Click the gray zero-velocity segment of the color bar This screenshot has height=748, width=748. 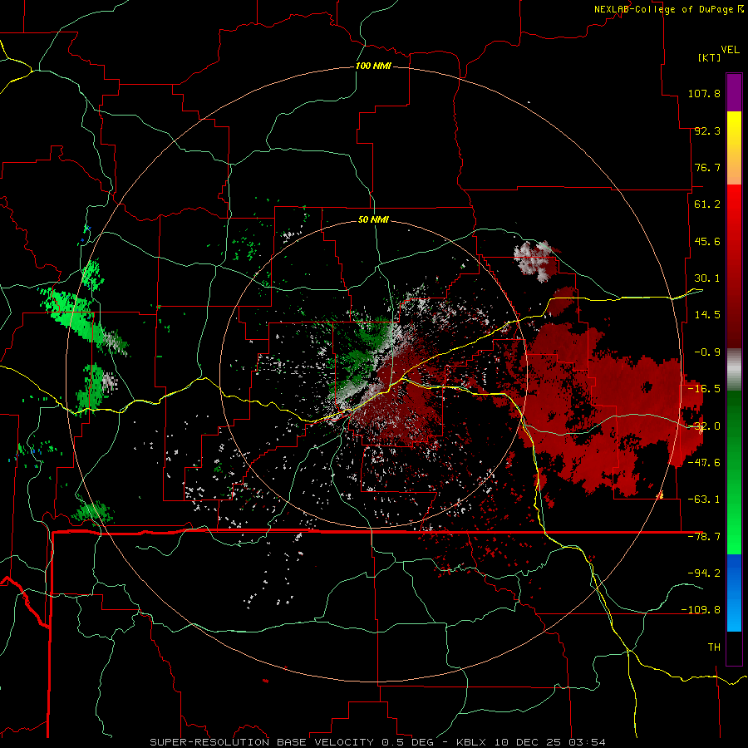734,370
